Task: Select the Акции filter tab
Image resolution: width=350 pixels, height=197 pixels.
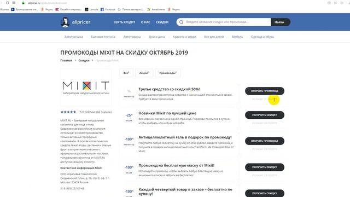Action: click(x=144, y=73)
